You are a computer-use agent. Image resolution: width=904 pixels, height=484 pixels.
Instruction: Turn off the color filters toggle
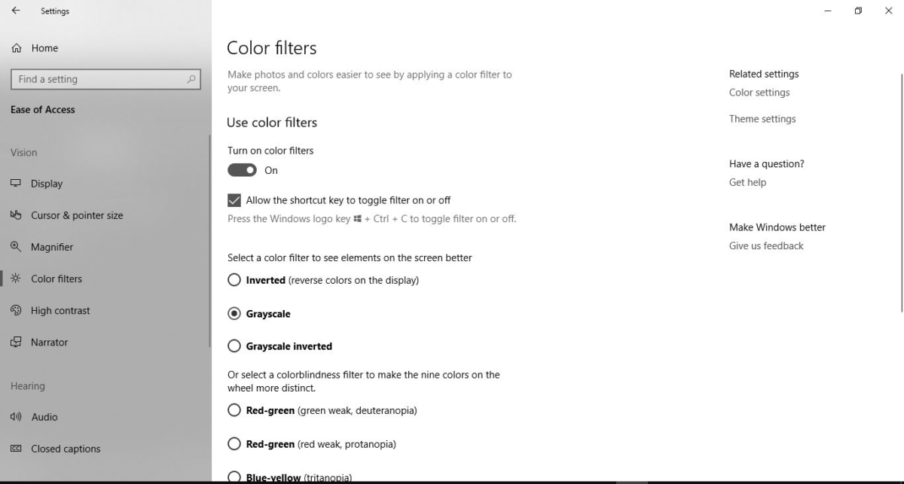tap(243, 170)
